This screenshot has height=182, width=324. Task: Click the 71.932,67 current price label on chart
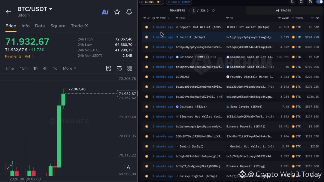pyautogui.click(x=127, y=94)
